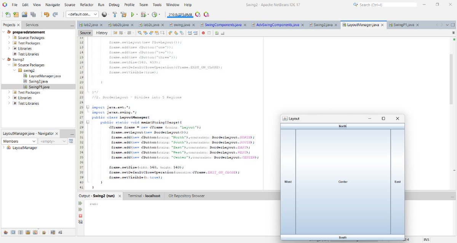457x243 pixels.
Task: Open the Run Project dropdown arrow
Action: point(137,15)
